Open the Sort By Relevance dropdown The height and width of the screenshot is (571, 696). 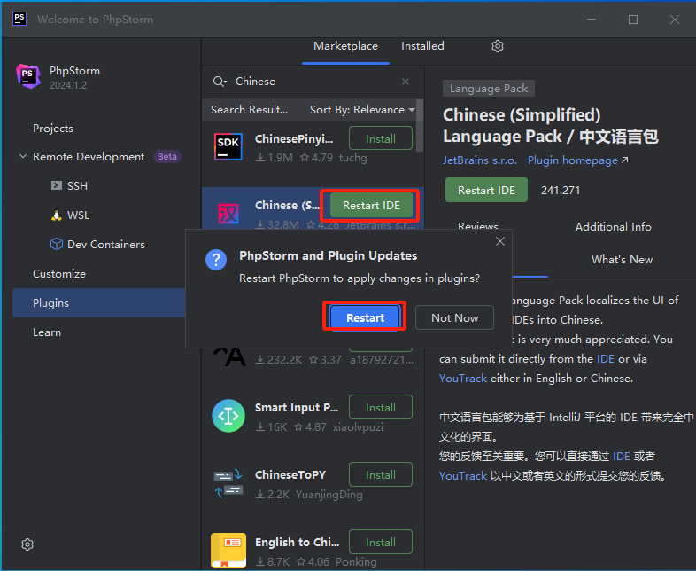362,110
